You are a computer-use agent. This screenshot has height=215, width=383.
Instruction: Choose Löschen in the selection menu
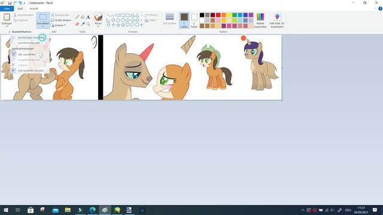[x=29, y=65]
